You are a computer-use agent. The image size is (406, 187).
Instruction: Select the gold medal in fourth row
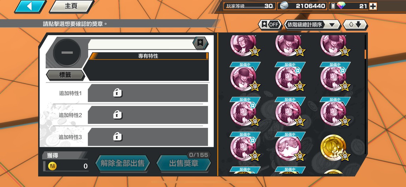[x=334, y=148]
